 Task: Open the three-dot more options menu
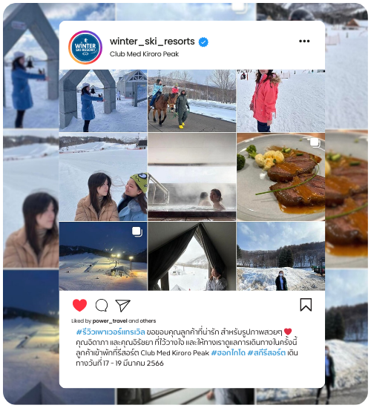point(304,41)
